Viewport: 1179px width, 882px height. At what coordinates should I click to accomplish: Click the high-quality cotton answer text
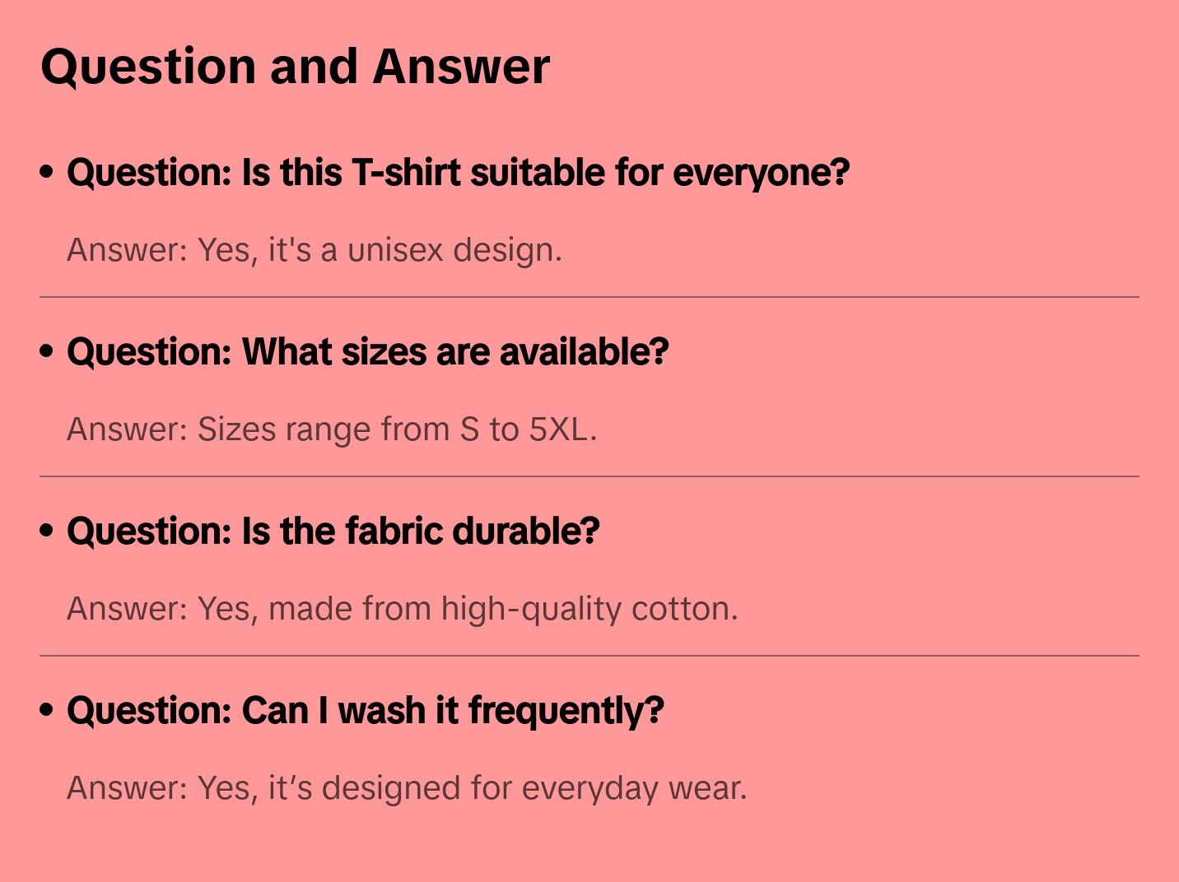[x=402, y=609]
